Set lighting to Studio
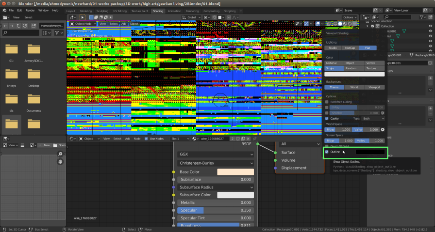Screen dimensions: 435x232 (x=333, y=48)
